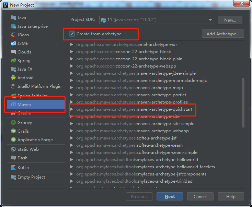
Task: Click the New... SDK button
Action: point(230,20)
